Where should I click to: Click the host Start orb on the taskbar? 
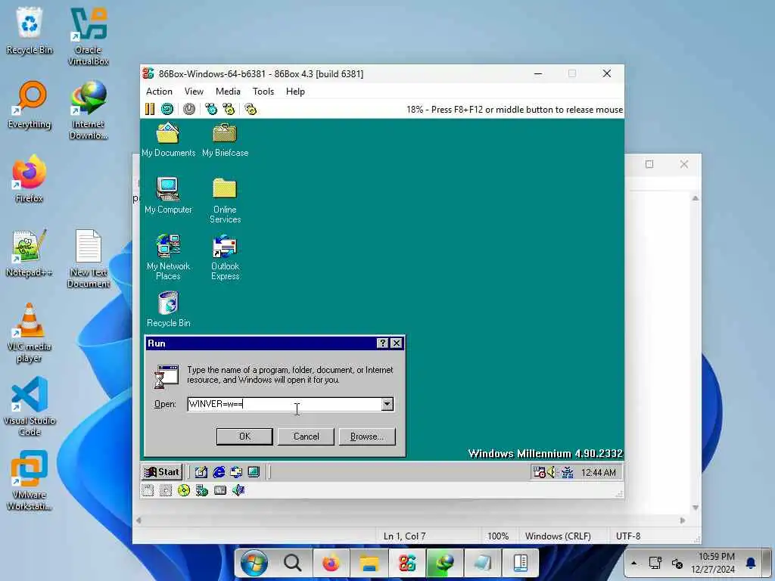pyautogui.click(x=254, y=563)
